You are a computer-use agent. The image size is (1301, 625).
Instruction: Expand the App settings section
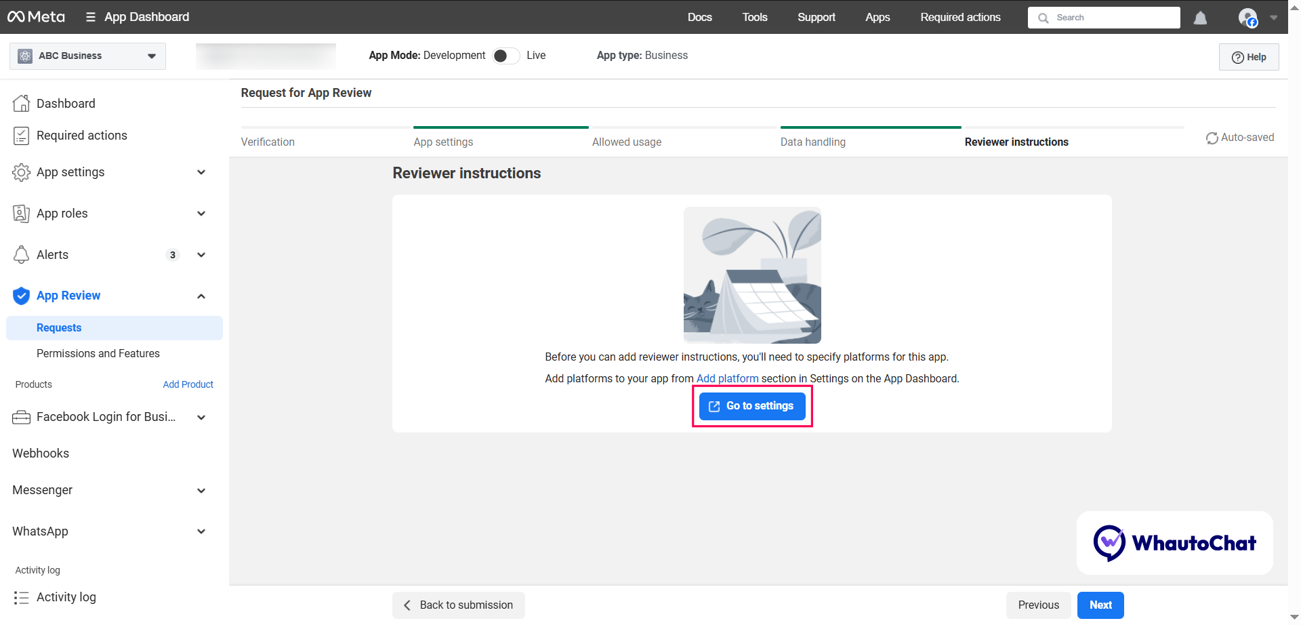pyautogui.click(x=201, y=172)
